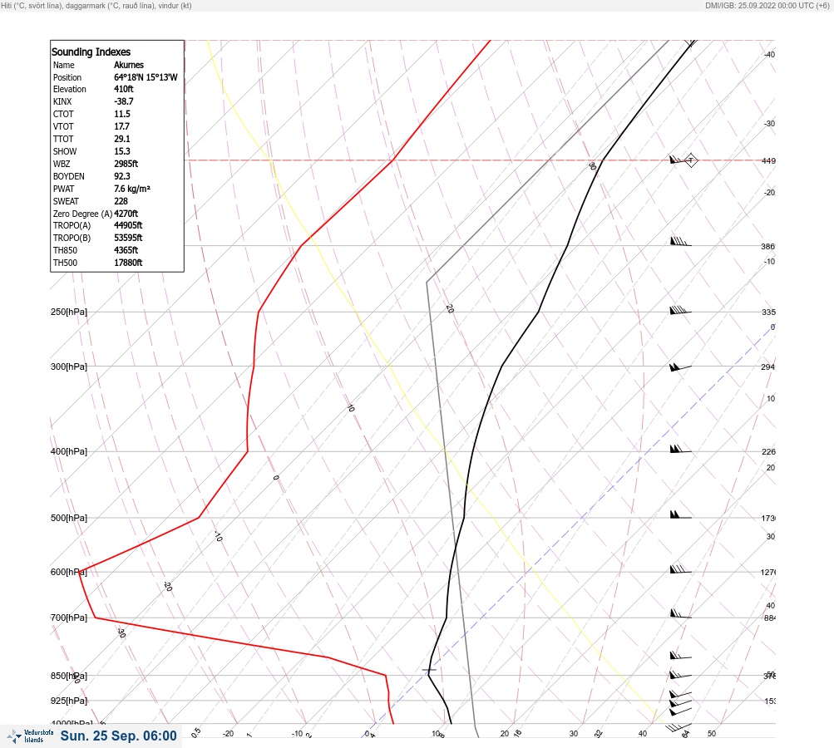Click the wind barb at the 400 hPa level

pyautogui.click(x=680, y=450)
